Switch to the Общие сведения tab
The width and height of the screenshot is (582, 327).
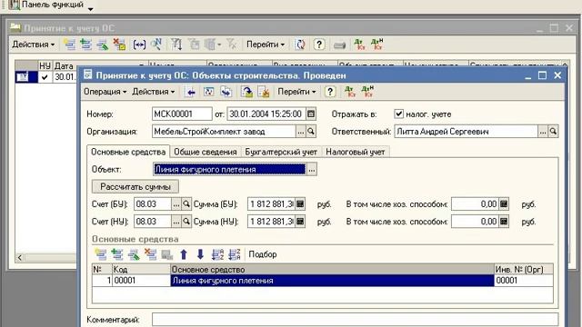tap(206, 152)
